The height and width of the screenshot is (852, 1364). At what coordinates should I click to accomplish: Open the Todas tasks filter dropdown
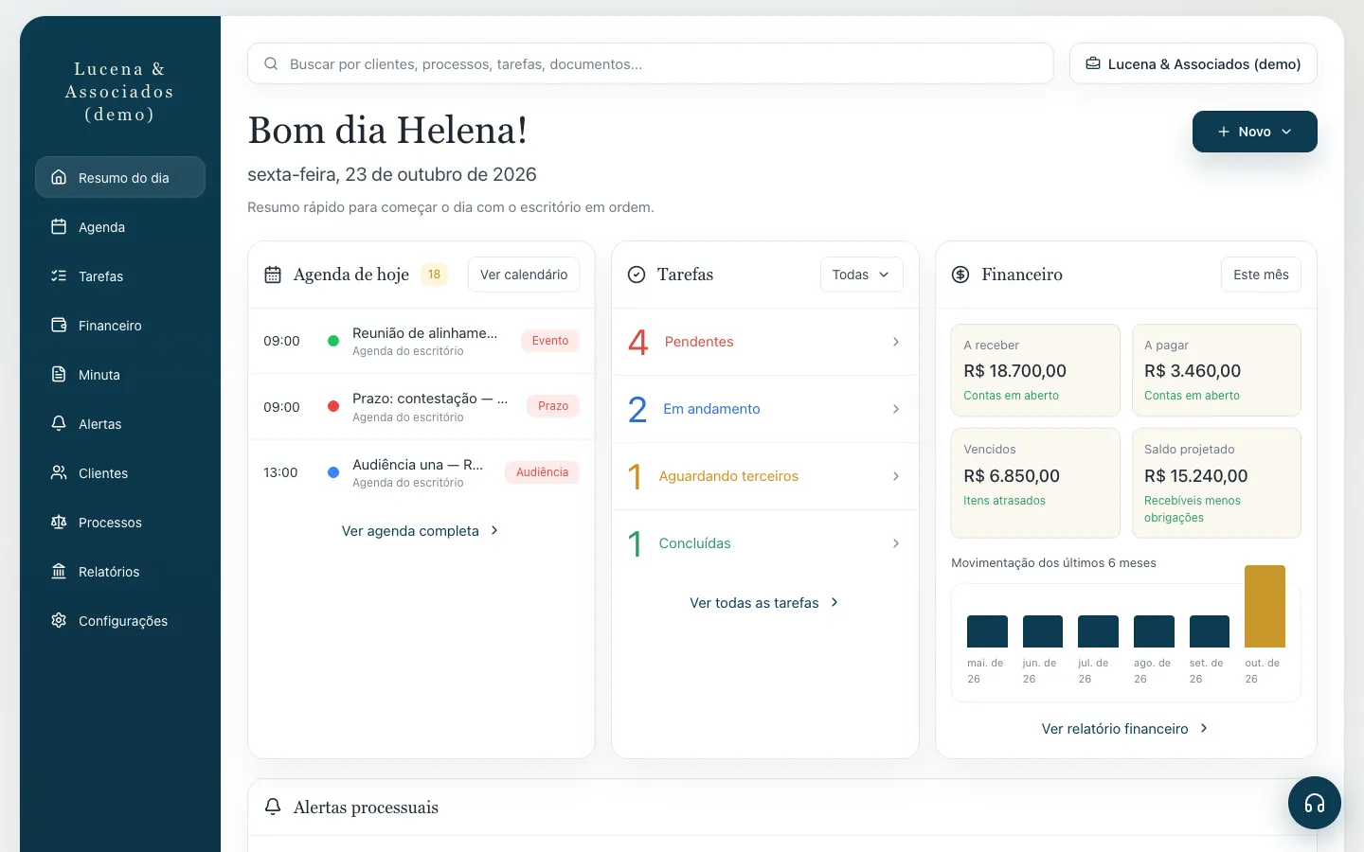pyautogui.click(x=861, y=275)
